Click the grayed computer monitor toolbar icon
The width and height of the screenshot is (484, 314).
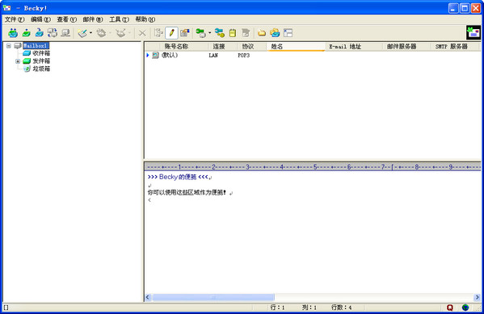(65, 33)
